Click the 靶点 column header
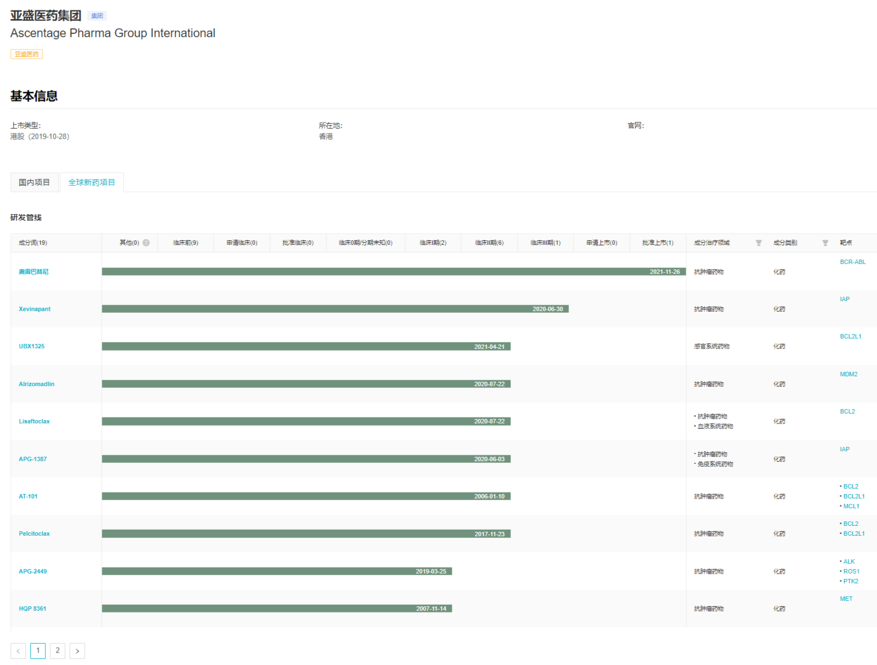This screenshot has height=665, width=877. tap(846, 243)
